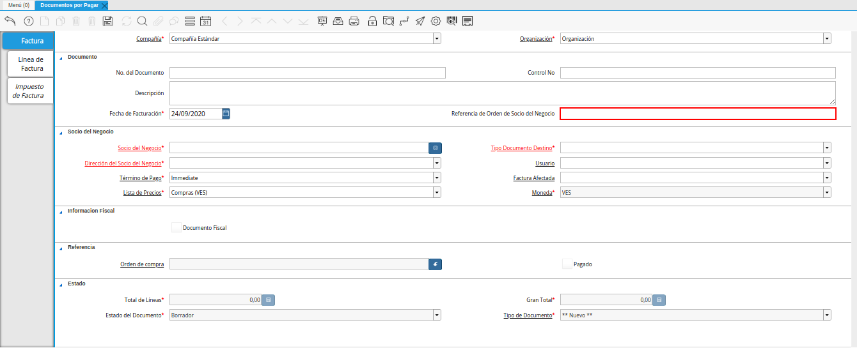Click the Socio del Negocio lookup button
The height and width of the screenshot is (348, 857).
(435, 148)
